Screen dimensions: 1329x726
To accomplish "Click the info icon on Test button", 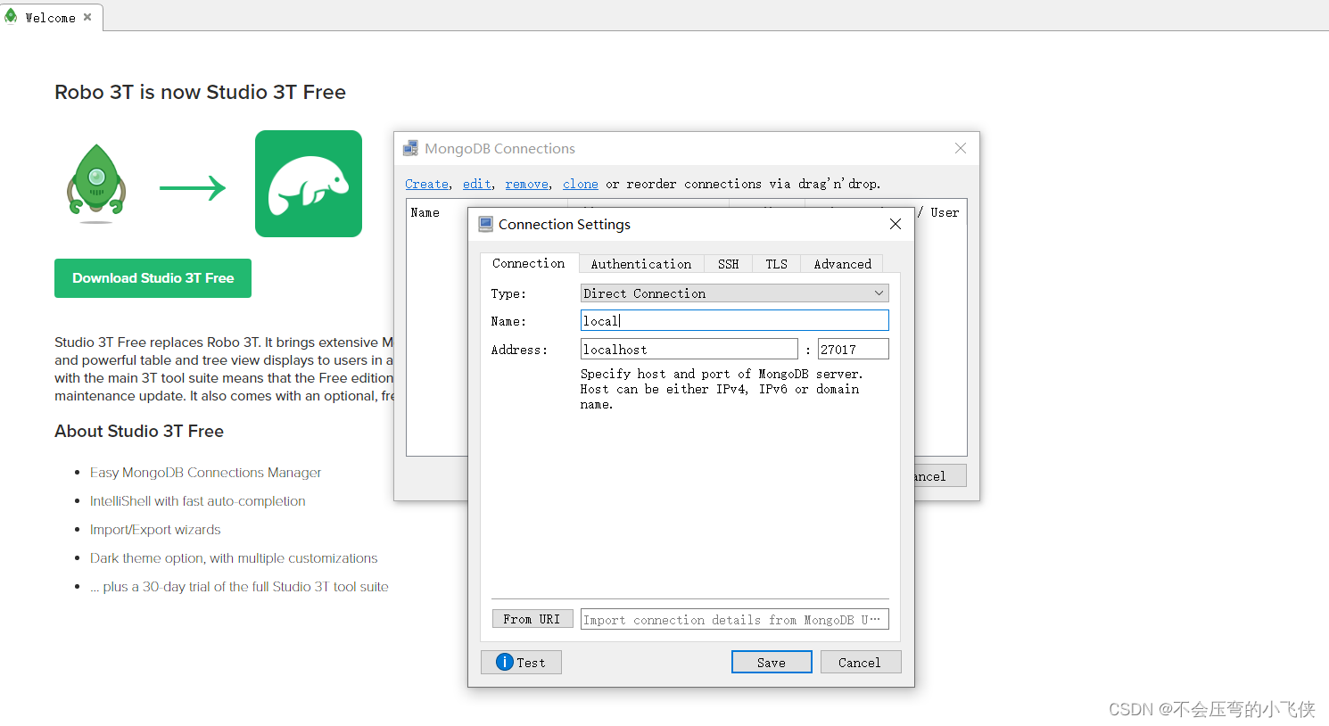I will 504,662.
